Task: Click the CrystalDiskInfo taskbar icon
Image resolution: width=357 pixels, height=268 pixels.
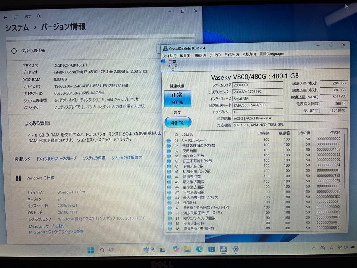Action: [223, 249]
